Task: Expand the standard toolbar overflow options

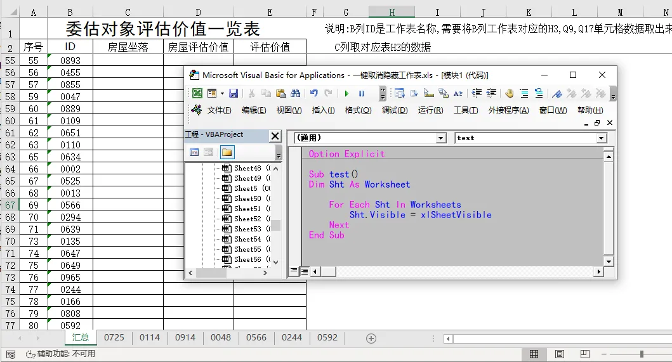Action: (382, 93)
